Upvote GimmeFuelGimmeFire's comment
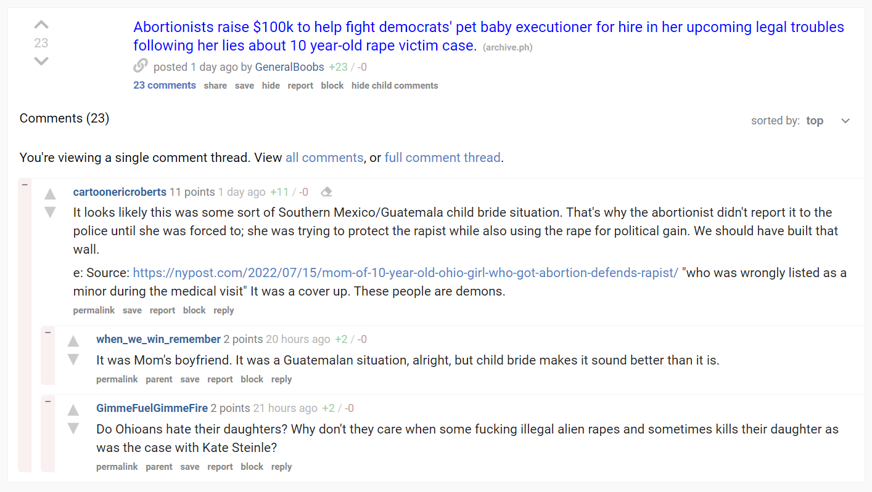 click(73, 410)
